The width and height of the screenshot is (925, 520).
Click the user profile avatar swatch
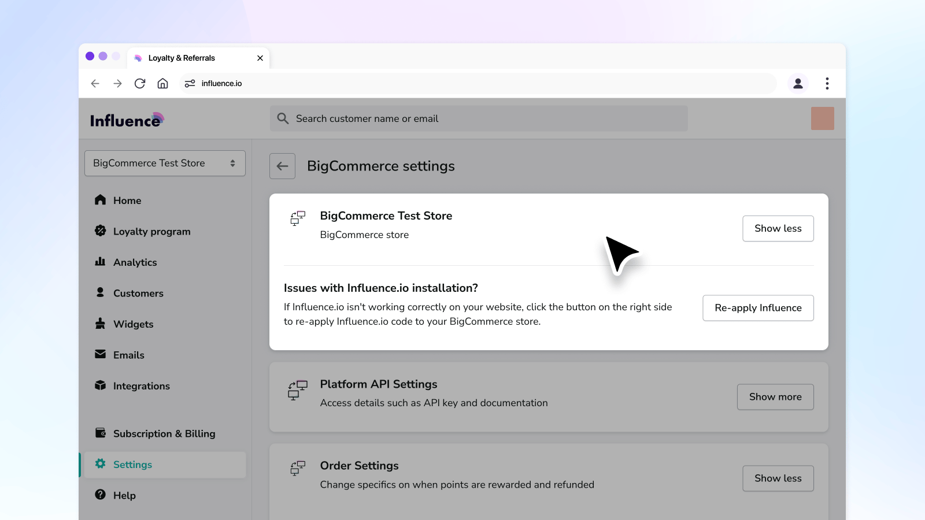(822, 118)
